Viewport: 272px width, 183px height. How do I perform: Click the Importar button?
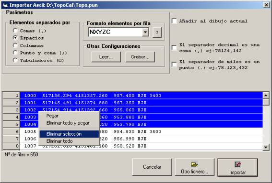coord(237,167)
